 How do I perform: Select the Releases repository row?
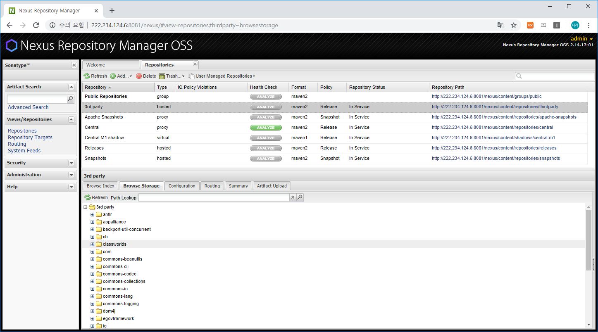[335, 148]
